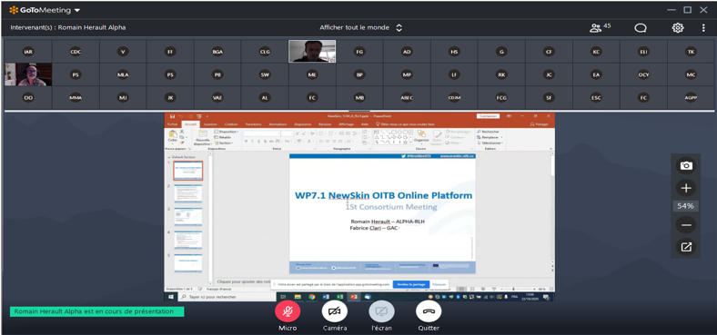717x335 pixels.
Task: Click the Partager button in PowerPoint ribbon
Action: tap(540, 124)
